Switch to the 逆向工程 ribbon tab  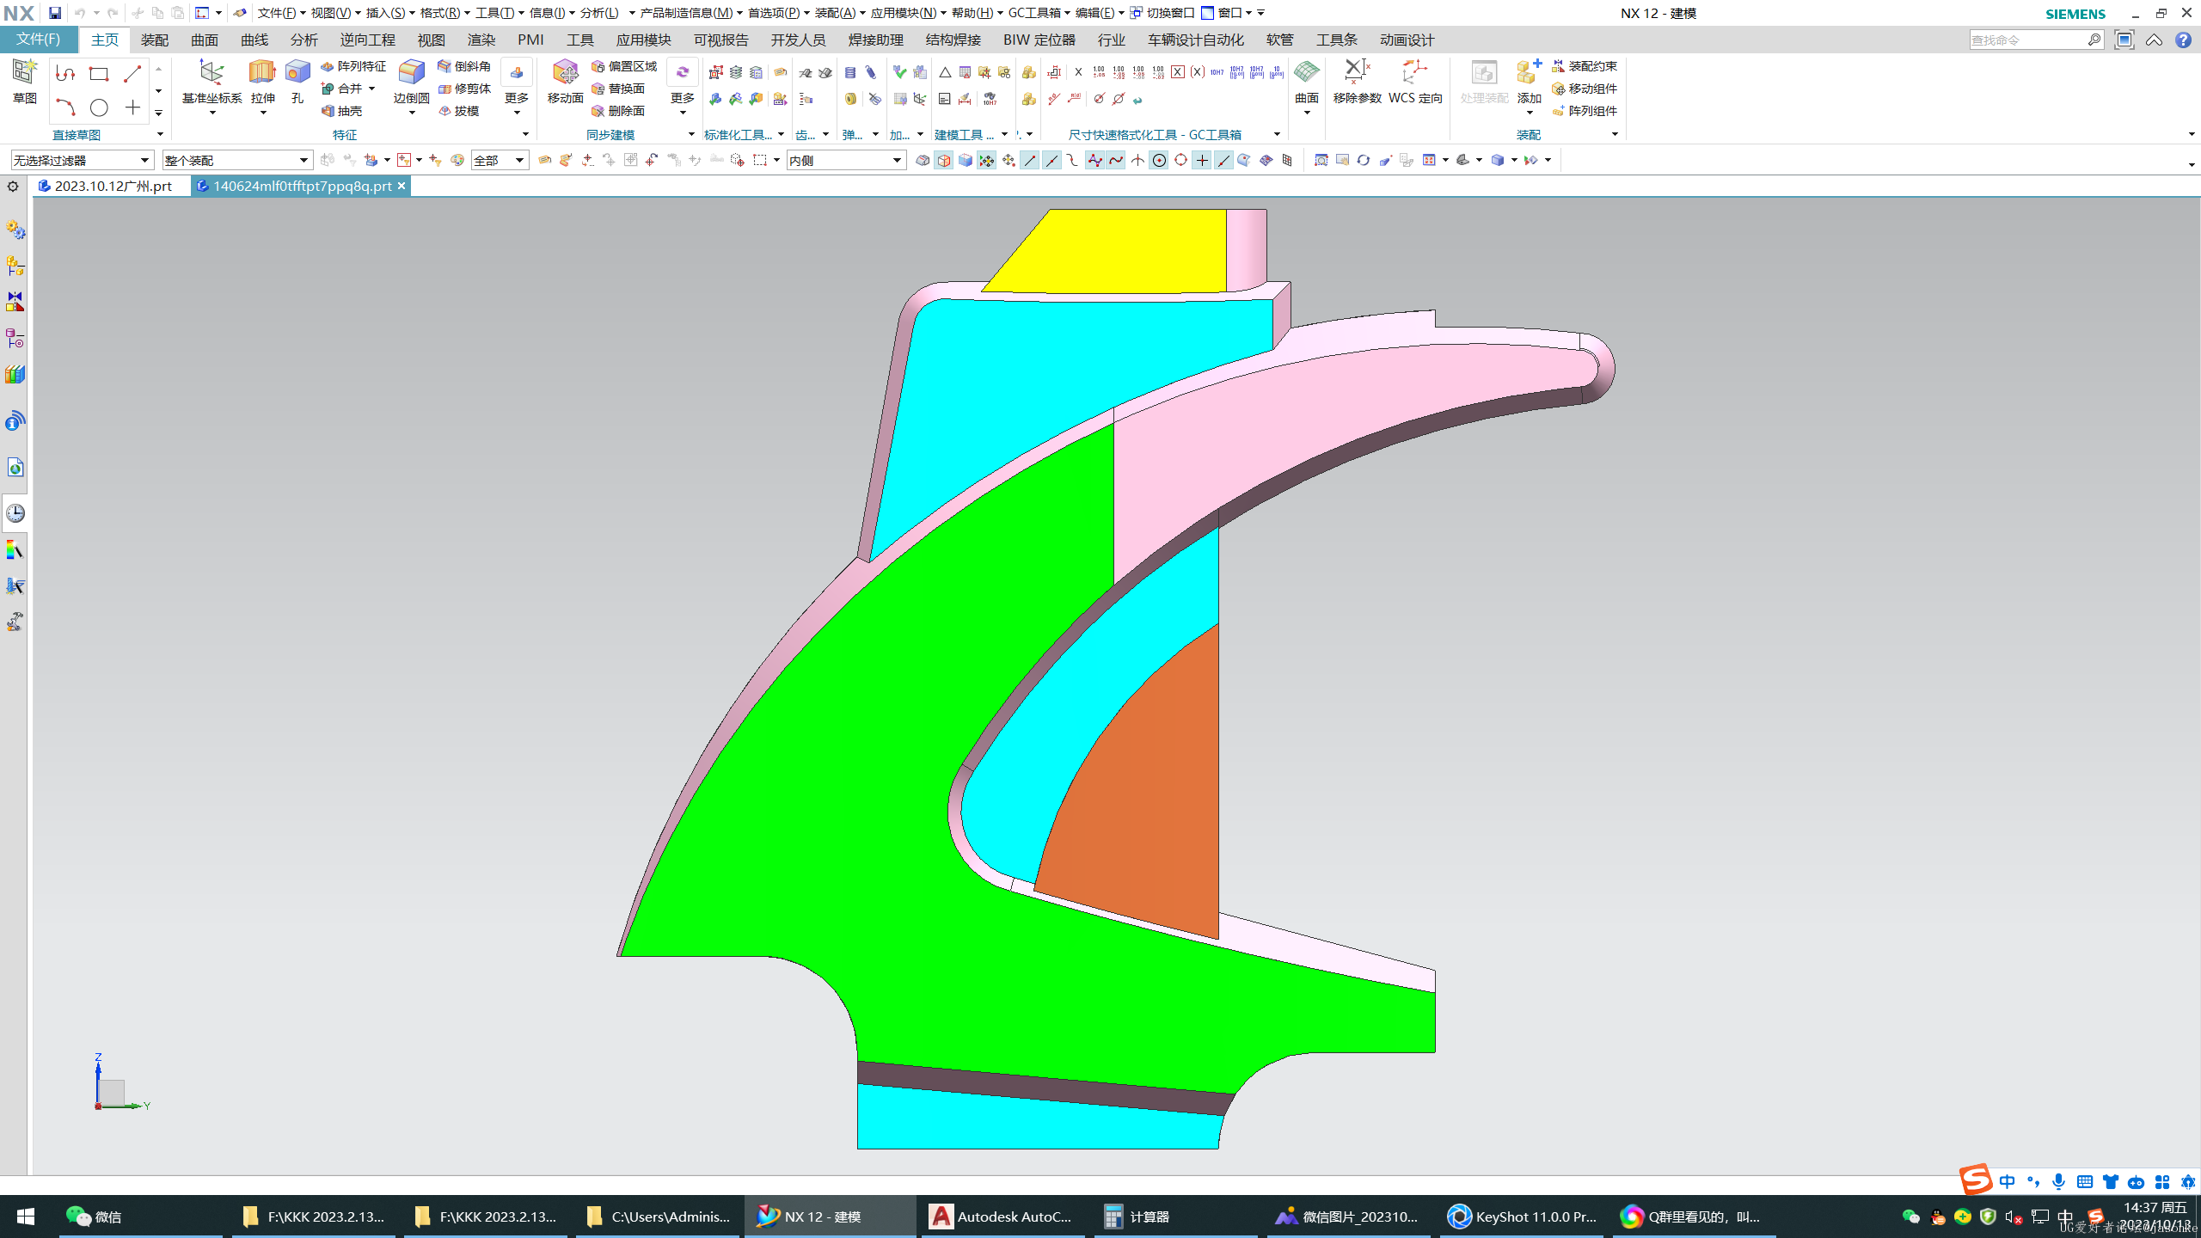point(367,40)
